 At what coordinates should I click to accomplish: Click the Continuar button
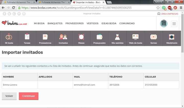click(29, 96)
